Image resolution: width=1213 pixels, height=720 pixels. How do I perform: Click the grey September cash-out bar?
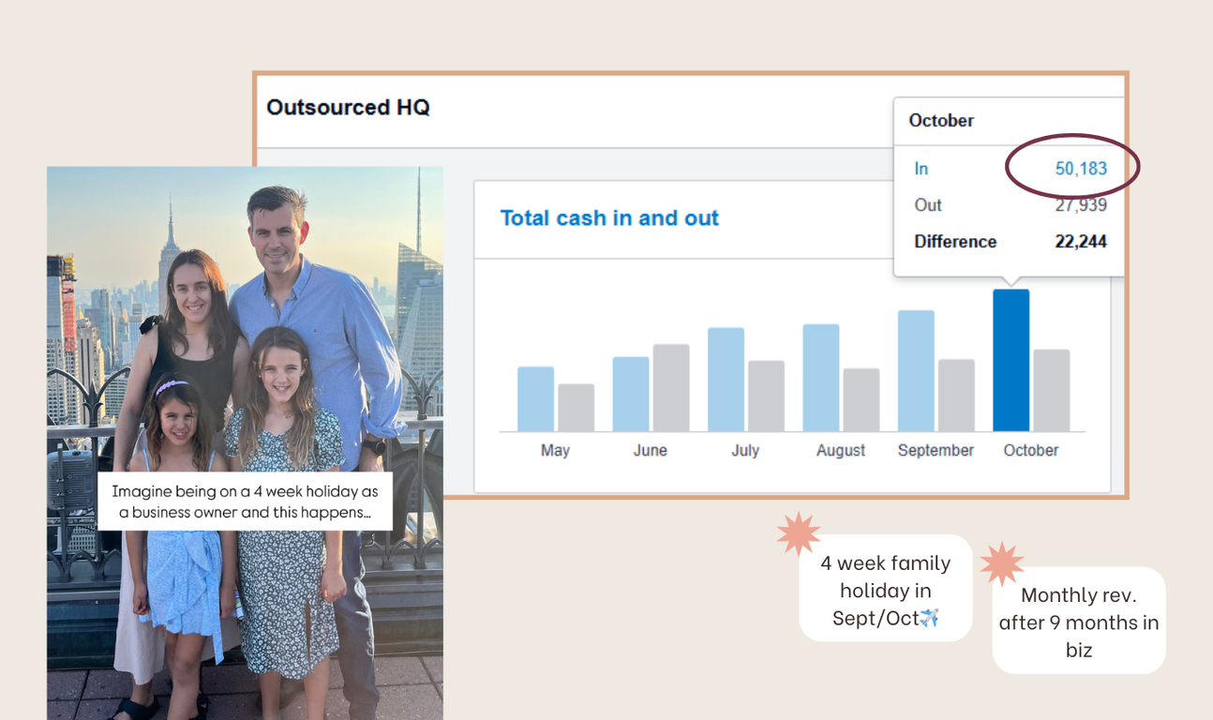[956, 395]
